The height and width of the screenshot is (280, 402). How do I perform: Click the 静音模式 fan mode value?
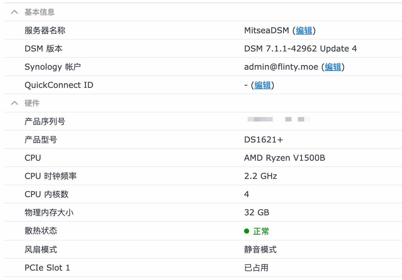coord(260,250)
